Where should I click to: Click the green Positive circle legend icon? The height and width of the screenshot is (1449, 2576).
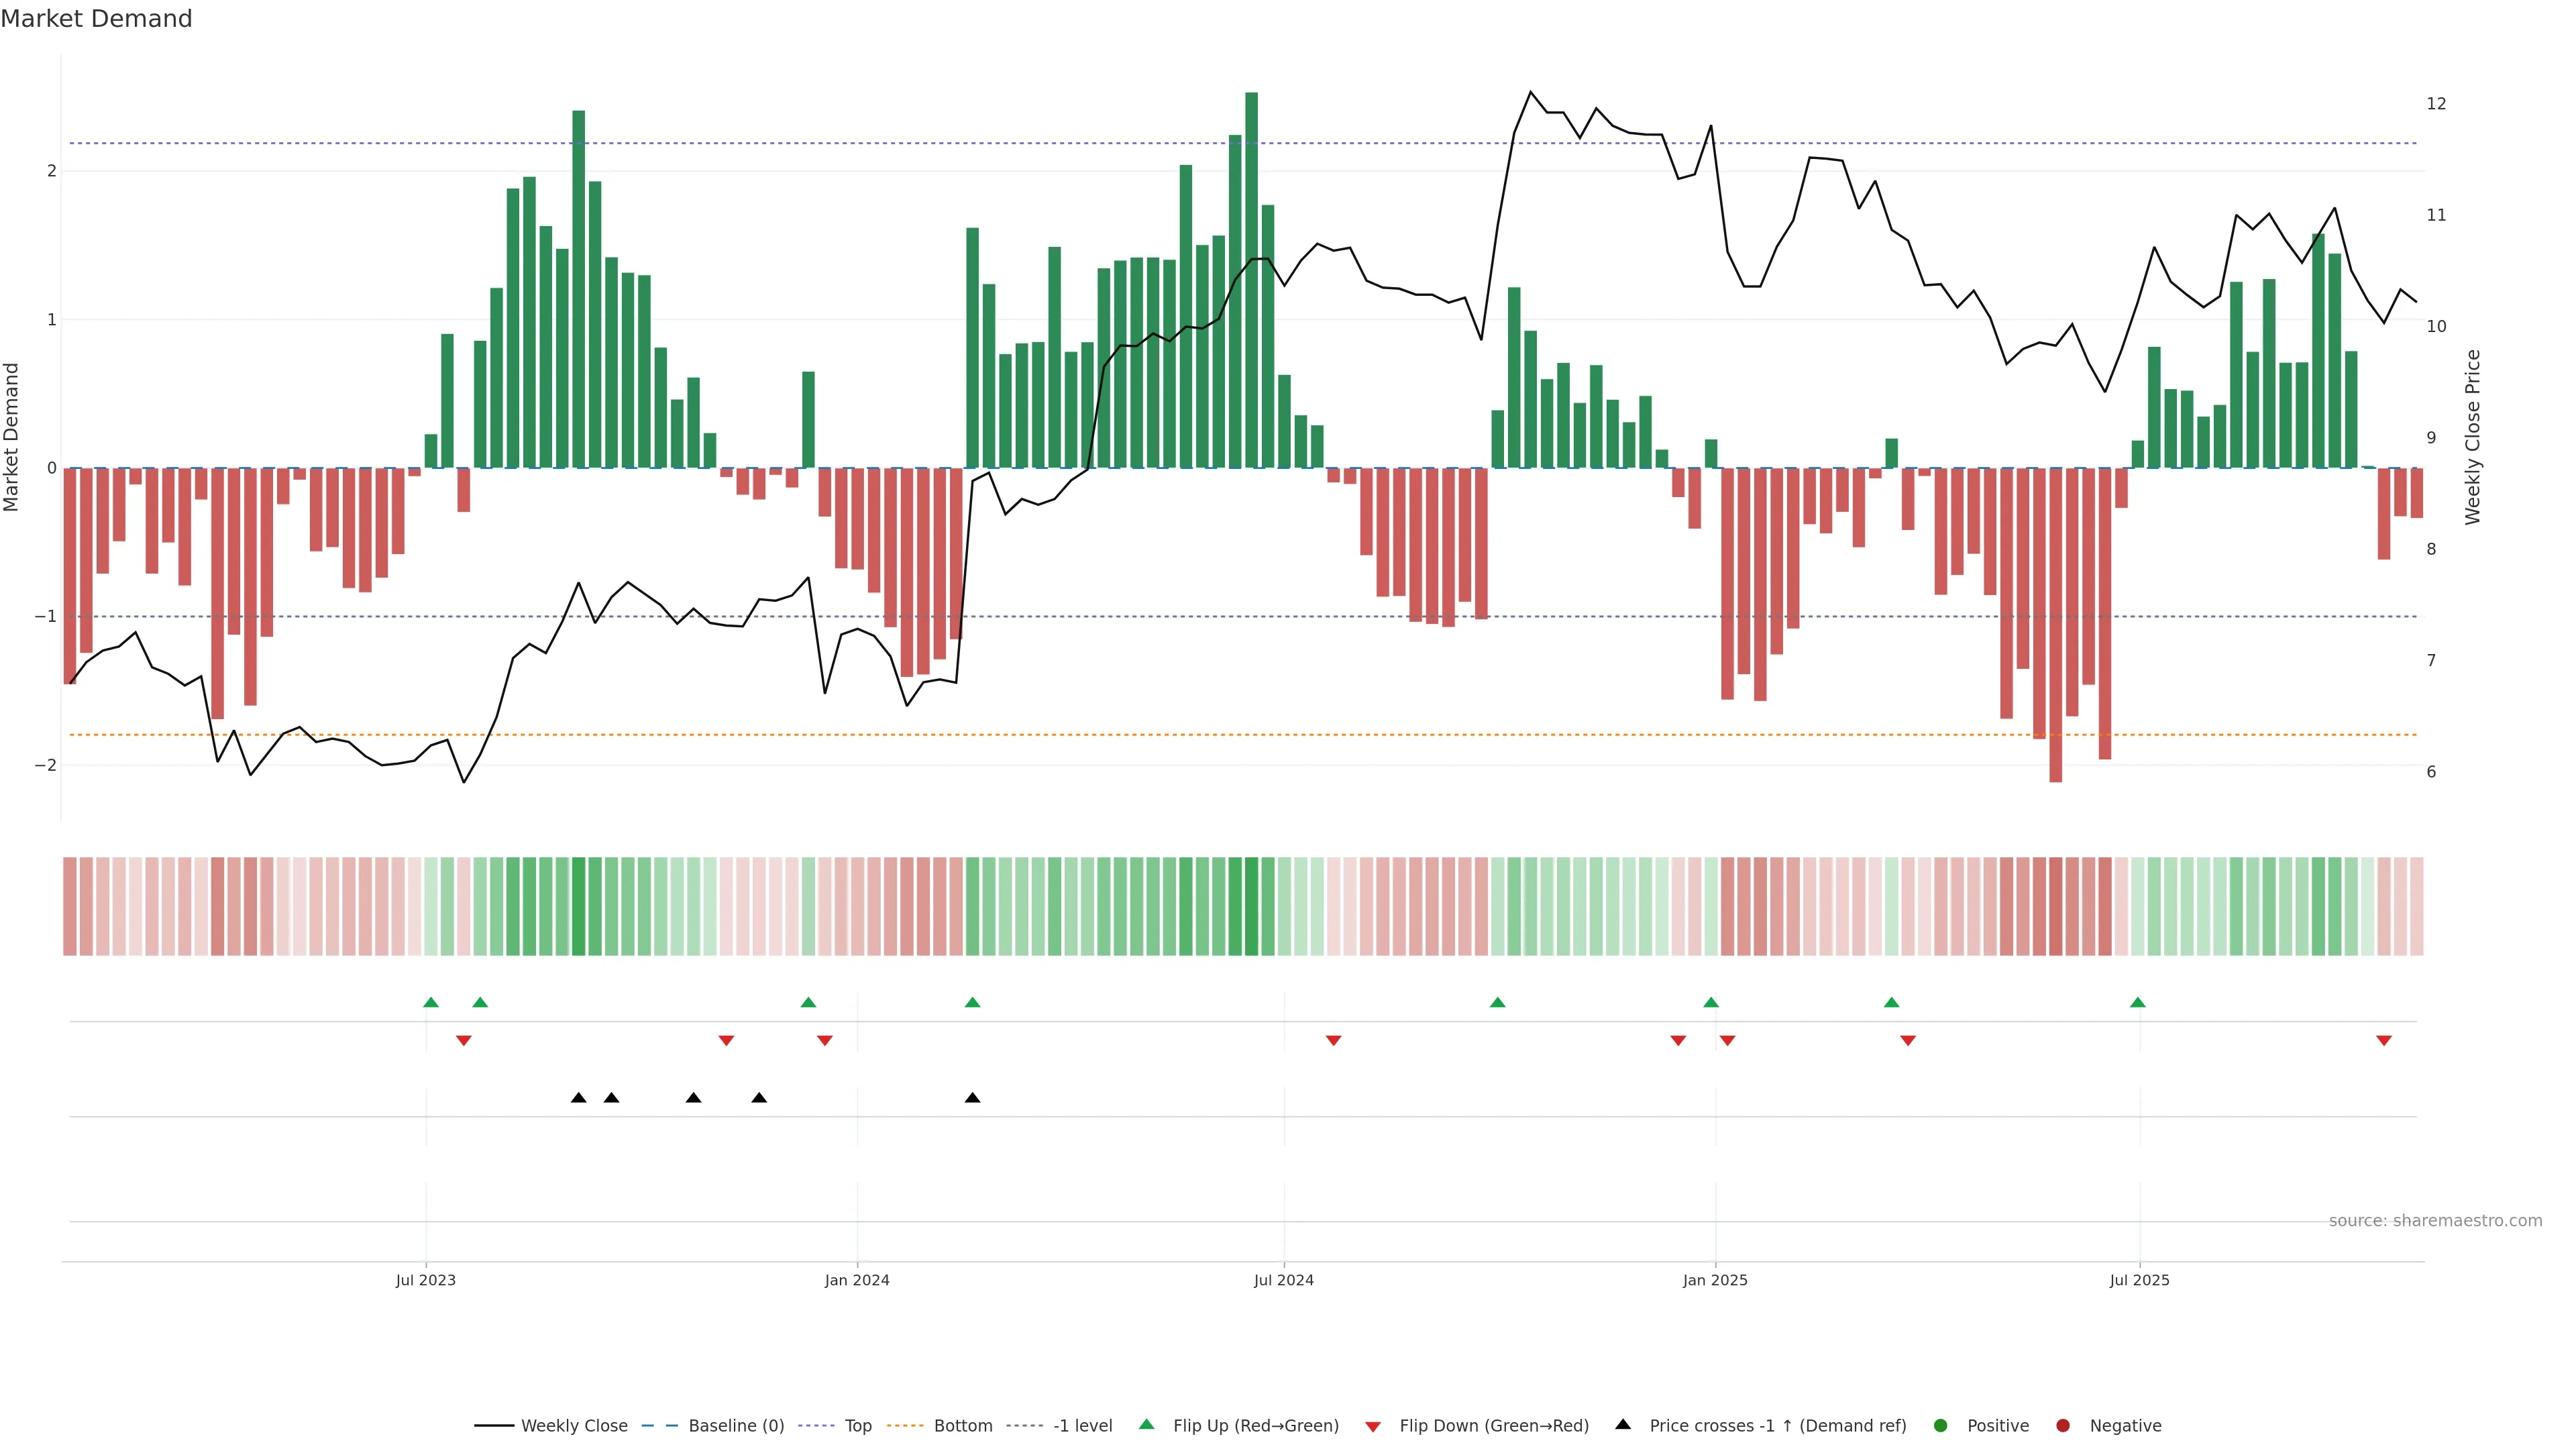pos(1940,1425)
